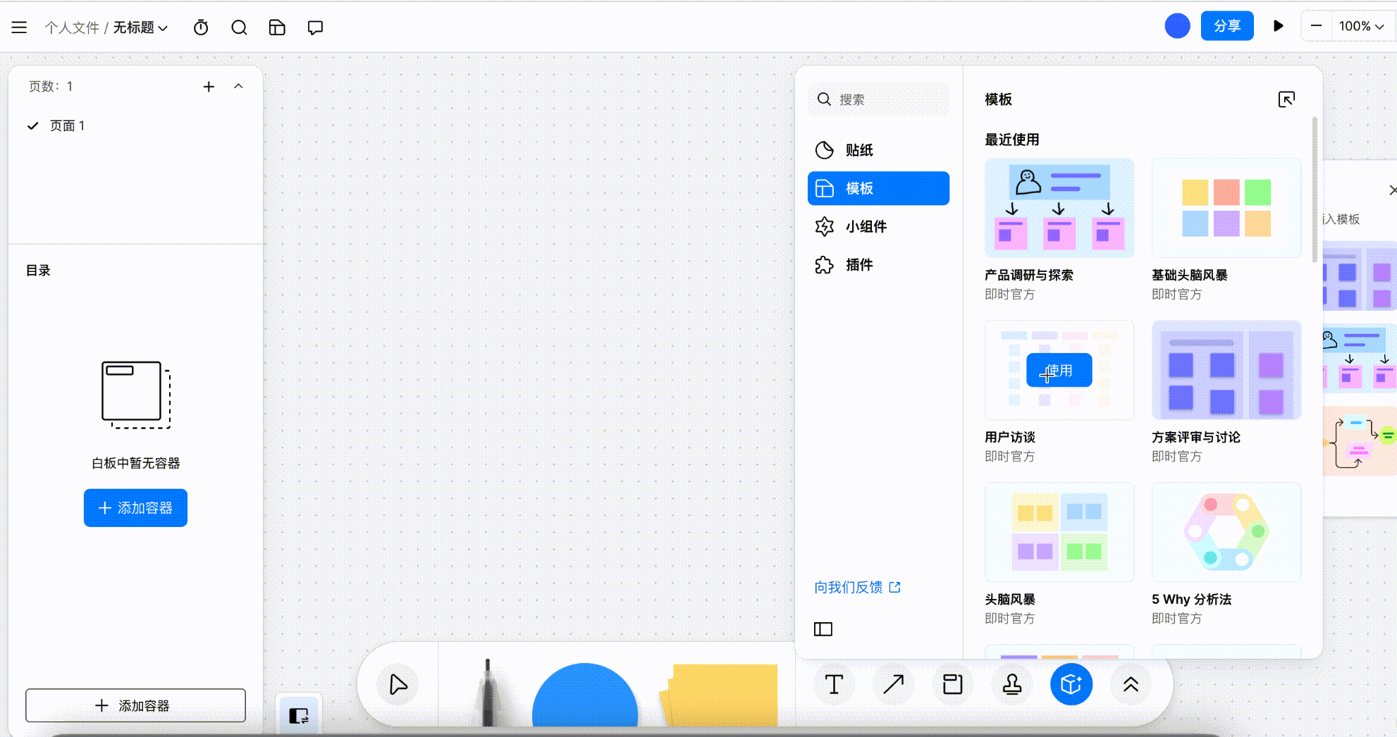Click the 最近使用 section heading
This screenshot has width=1397, height=737.
(x=1012, y=140)
